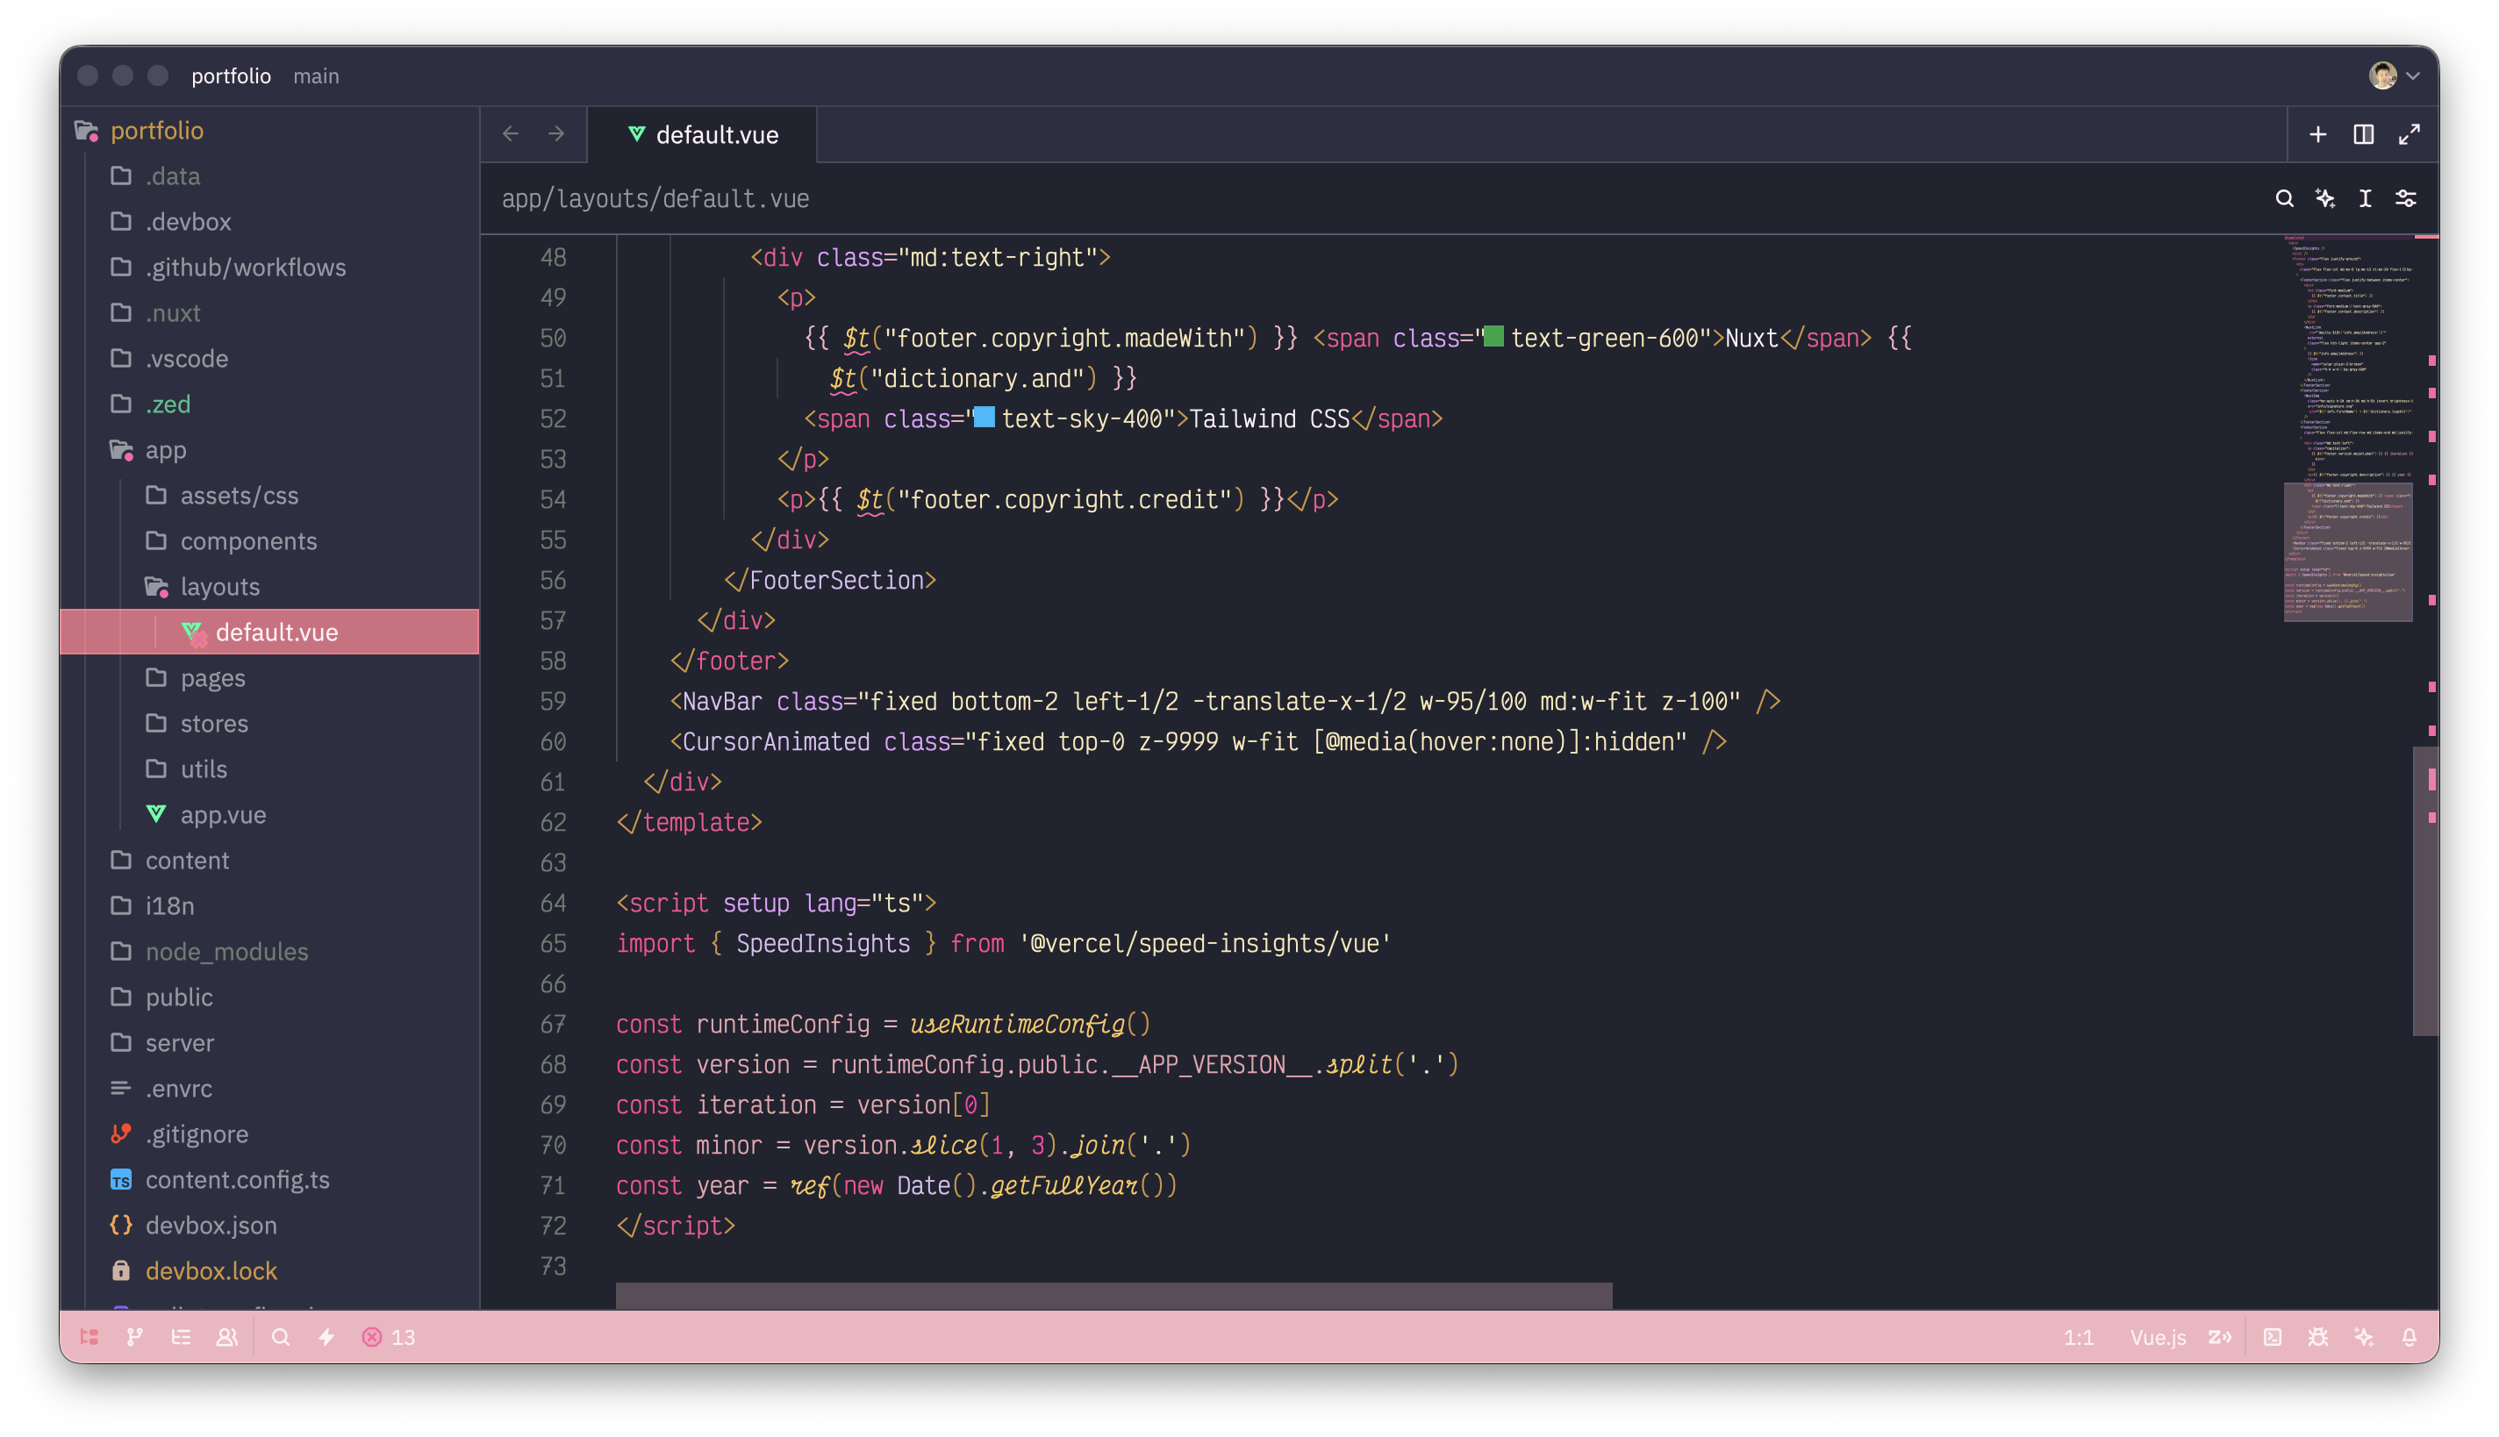This screenshot has width=2499, height=1437.
Task: Open diagnostics showing 13 errors
Action: click(389, 1336)
